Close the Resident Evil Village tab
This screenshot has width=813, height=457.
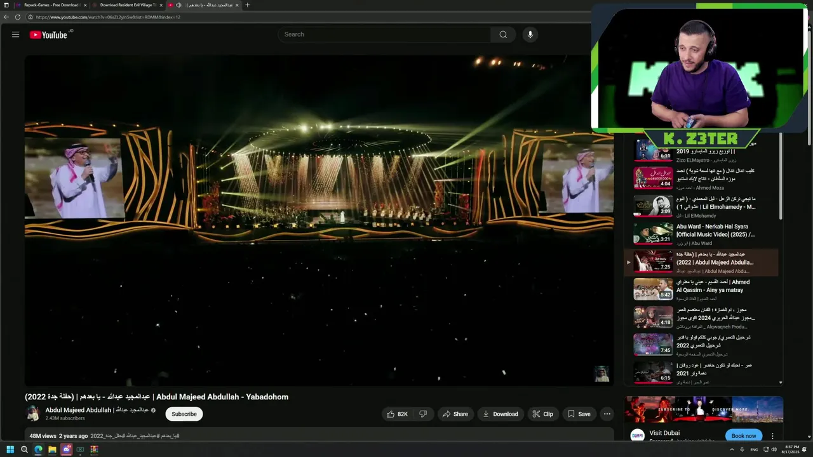161,5
